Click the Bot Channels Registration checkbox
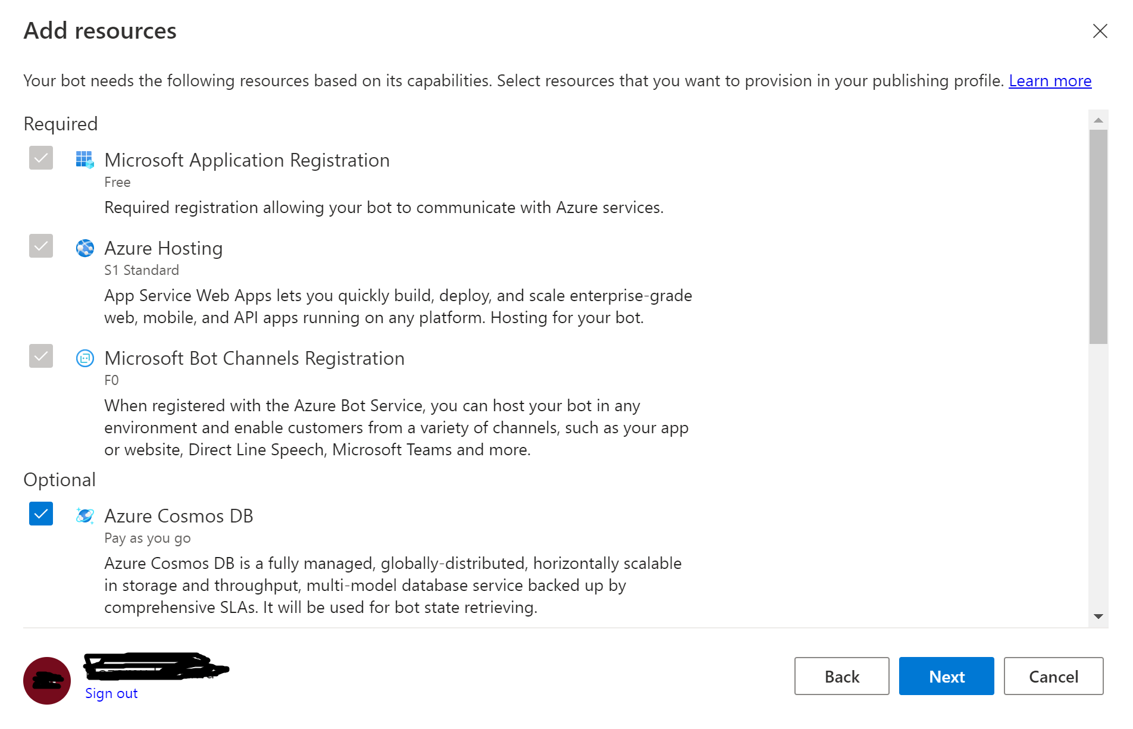This screenshot has height=729, width=1133. [x=41, y=356]
